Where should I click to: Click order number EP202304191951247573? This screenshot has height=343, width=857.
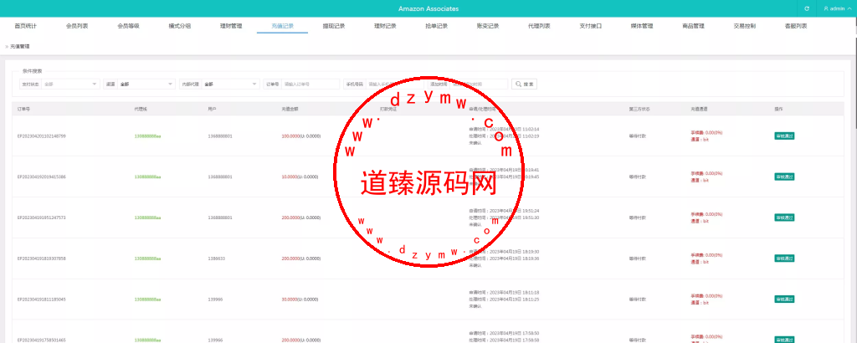[42, 218]
